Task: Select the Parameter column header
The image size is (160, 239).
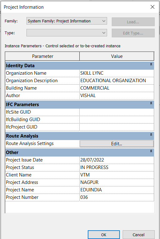Action: [x=42, y=56]
